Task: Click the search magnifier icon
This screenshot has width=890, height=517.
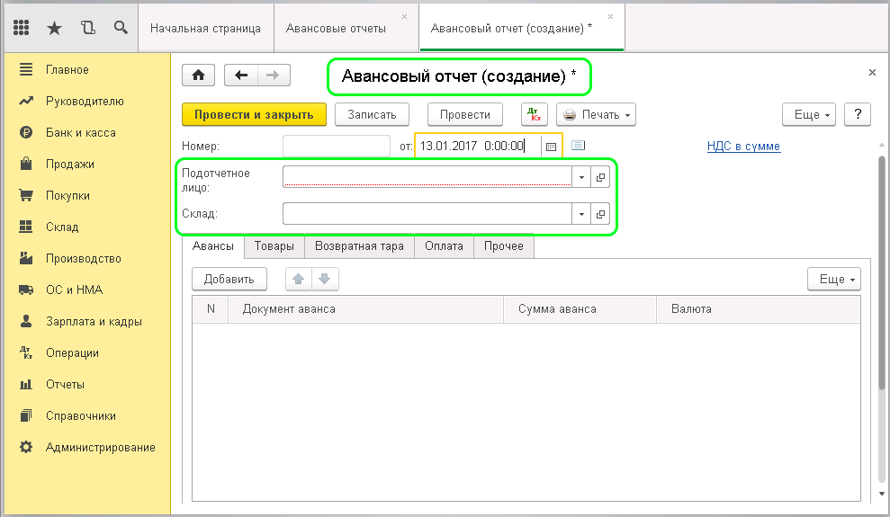Action: [121, 28]
